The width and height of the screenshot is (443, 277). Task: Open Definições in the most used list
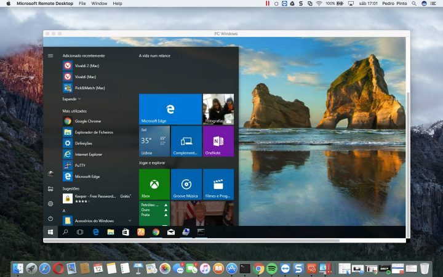coord(83,143)
